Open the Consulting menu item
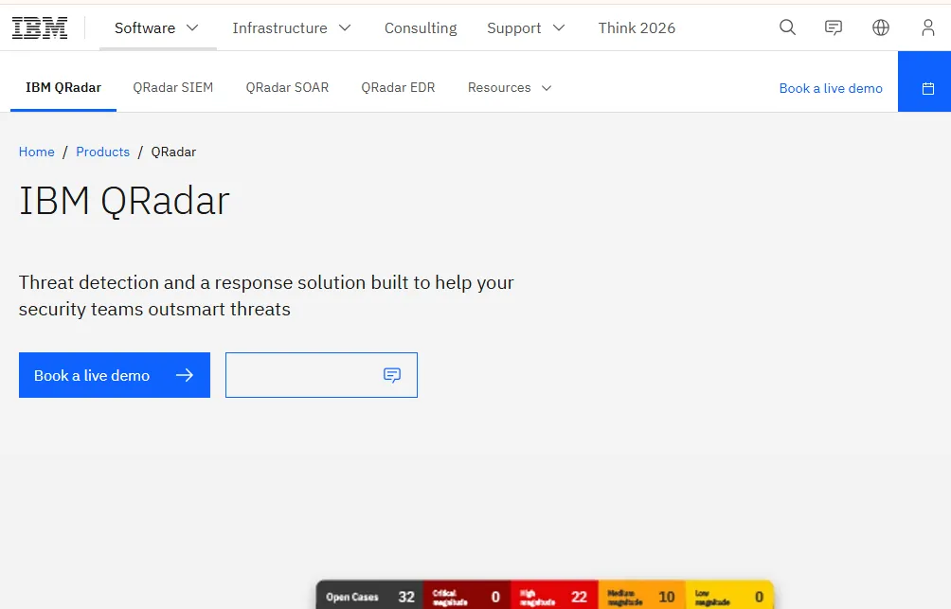The height and width of the screenshot is (609, 951). pyautogui.click(x=421, y=27)
